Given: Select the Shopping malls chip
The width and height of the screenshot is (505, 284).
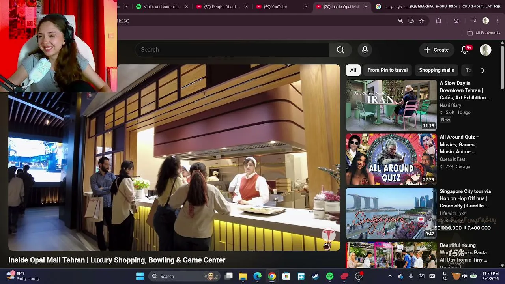Looking at the screenshot, I should 436,70.
